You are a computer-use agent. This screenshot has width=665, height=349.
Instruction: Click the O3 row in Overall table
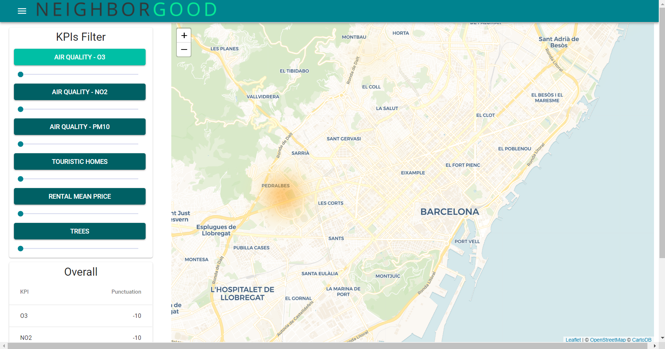81,316
